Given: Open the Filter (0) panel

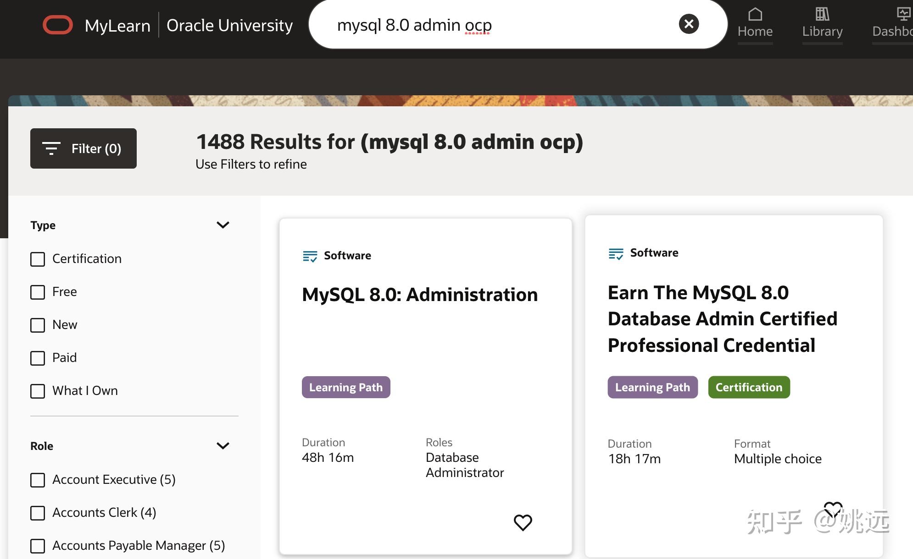Looking at the screenshot, I should (83, 148).
